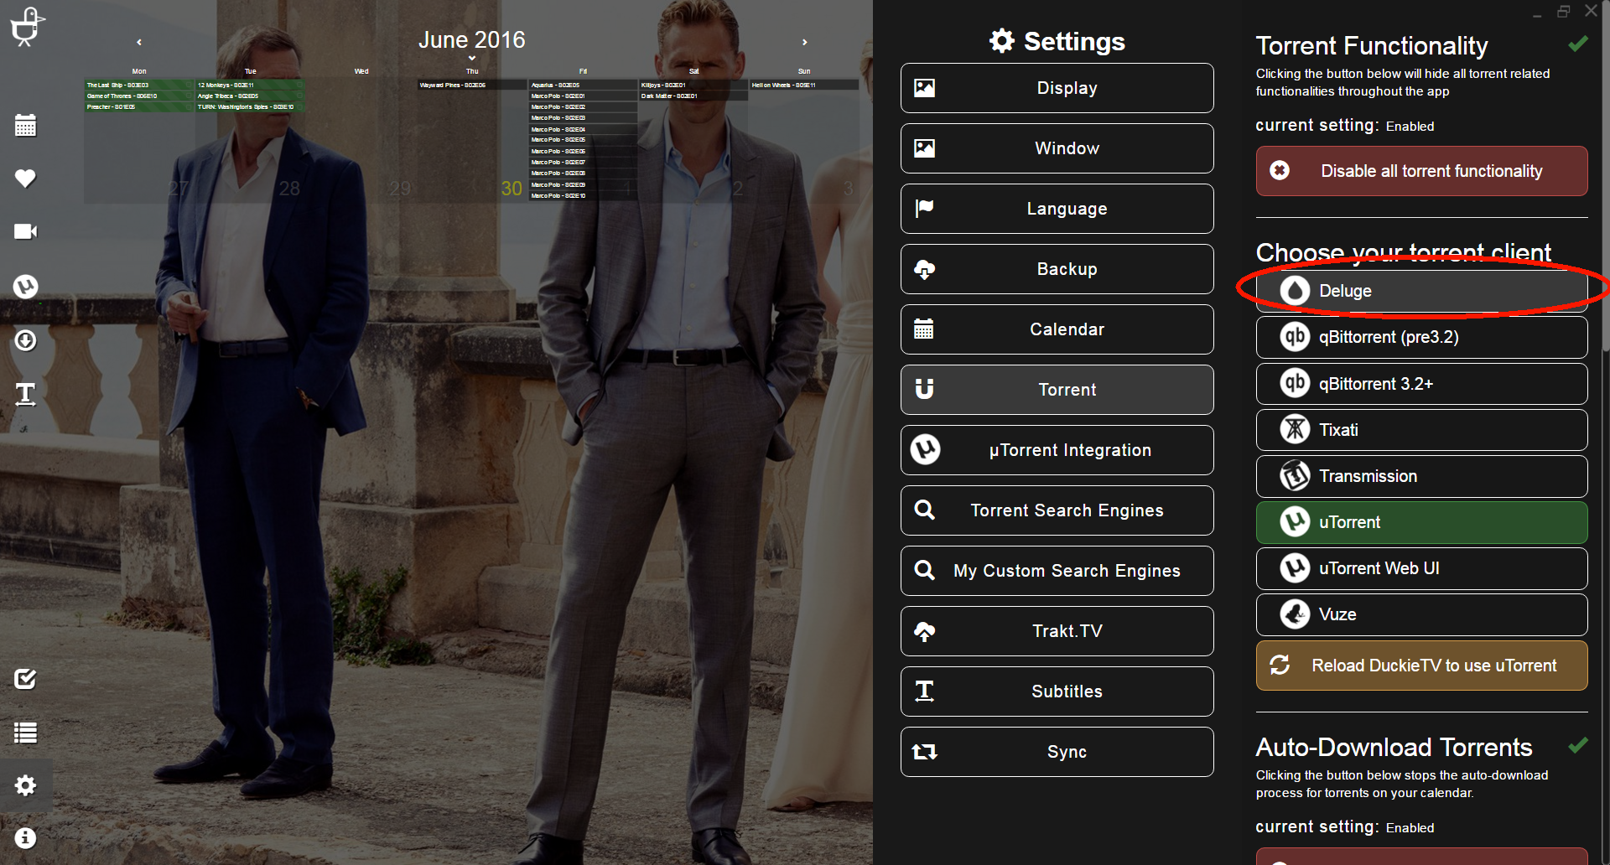Choose qBittorrent 3.2+ as the torrent client
This screenshot has height=865, width=1610.
(x=1421, y=384)
